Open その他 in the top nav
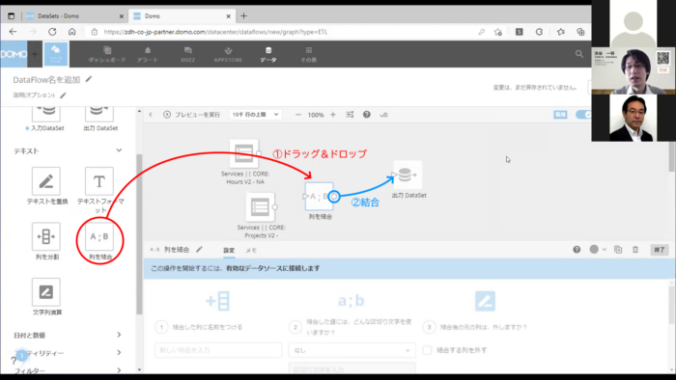This screenshot has width=676, height=380. [x=309, y=55]
